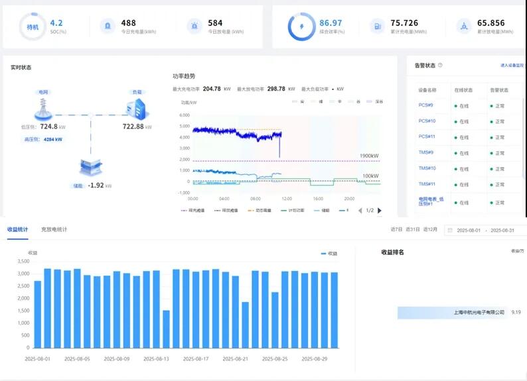Click the 累计充电量 battery icon
Screen dimensions: 527x381
tap(377, 27)
